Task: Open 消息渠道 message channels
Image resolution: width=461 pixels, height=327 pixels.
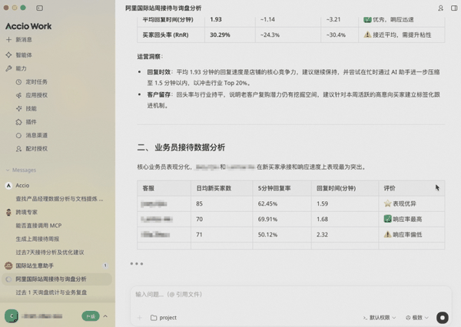Action: point(37,135)
